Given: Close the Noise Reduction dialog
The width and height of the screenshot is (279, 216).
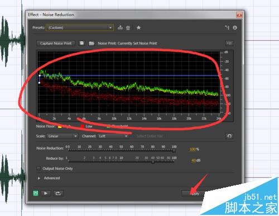Looking at the screenshot, I should [239, 14].
